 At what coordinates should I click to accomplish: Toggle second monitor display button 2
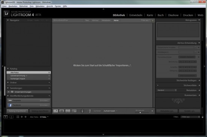11,117
